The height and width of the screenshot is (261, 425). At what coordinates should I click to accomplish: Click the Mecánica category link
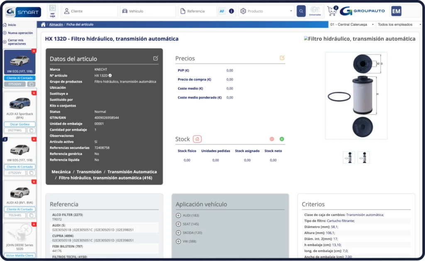pyautogui.click(x=61, y=172)
